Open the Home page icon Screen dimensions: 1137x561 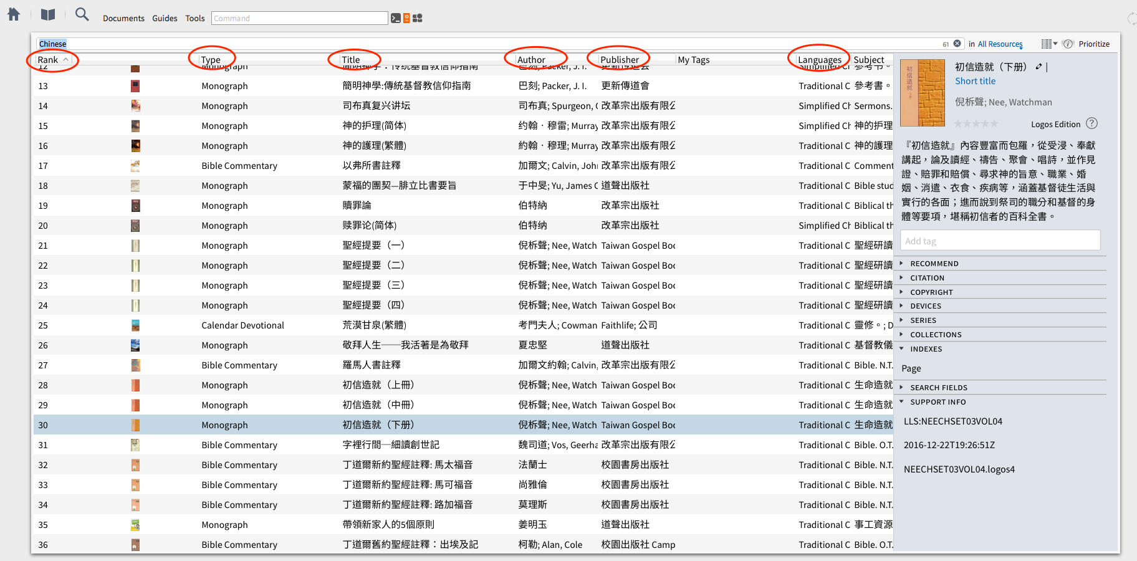coord(14,14)
